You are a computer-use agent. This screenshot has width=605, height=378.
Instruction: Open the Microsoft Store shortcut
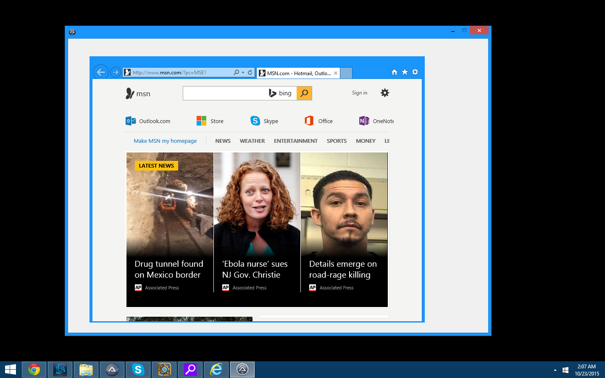point(210,121)
